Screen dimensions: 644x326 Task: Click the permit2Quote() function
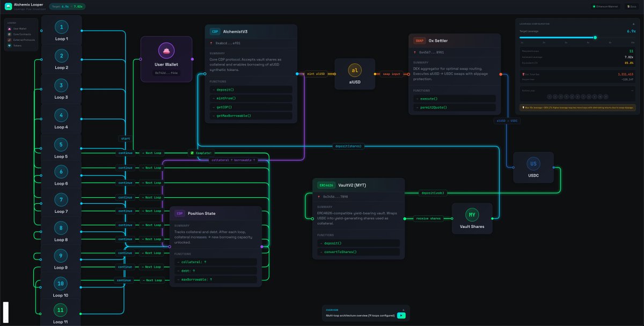click(455, 107)
